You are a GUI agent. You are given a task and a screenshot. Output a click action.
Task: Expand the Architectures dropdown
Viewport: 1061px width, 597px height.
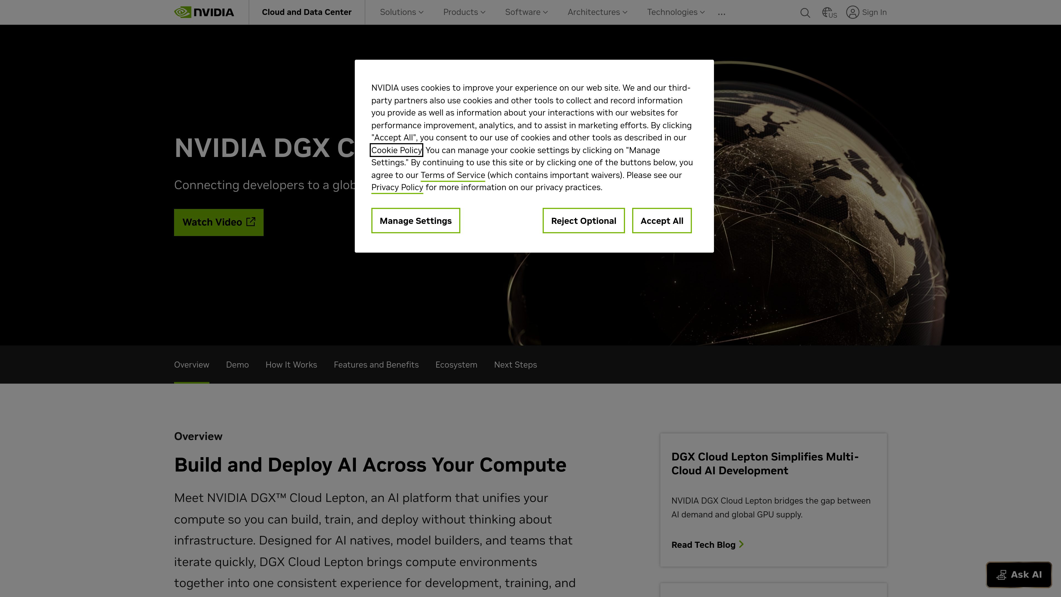(597, 12)
